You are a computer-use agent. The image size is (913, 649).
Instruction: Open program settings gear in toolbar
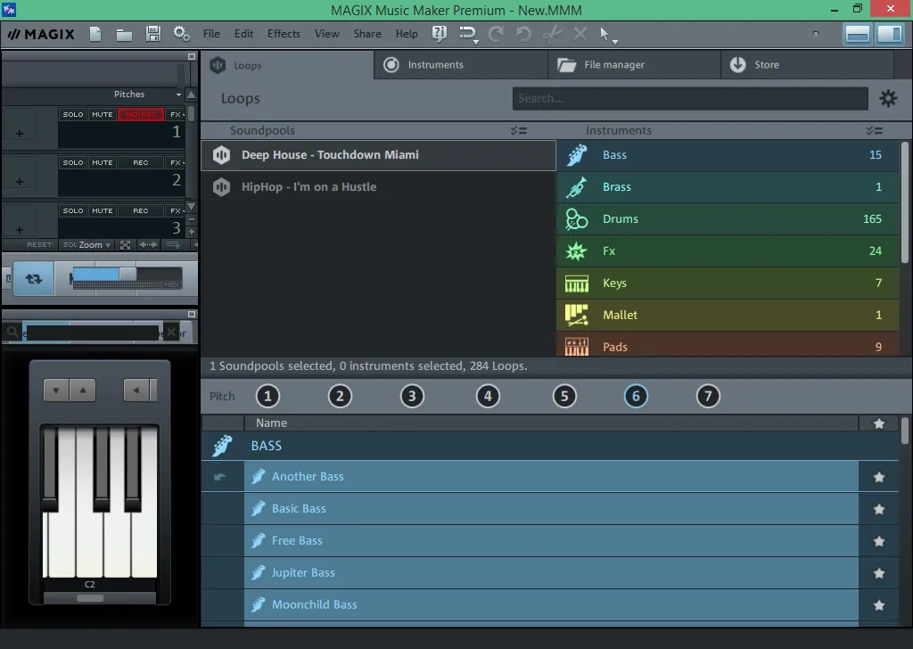click(181, 34)
